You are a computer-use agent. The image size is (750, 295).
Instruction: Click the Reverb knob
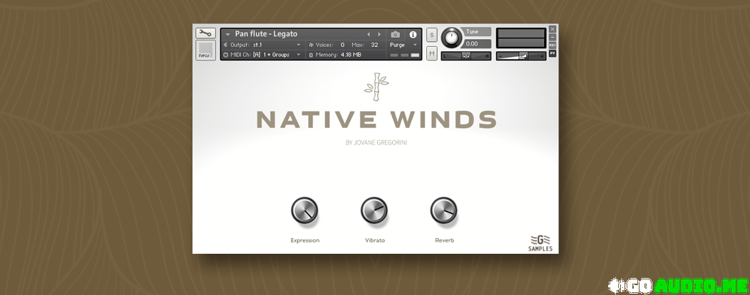point(444,210)
